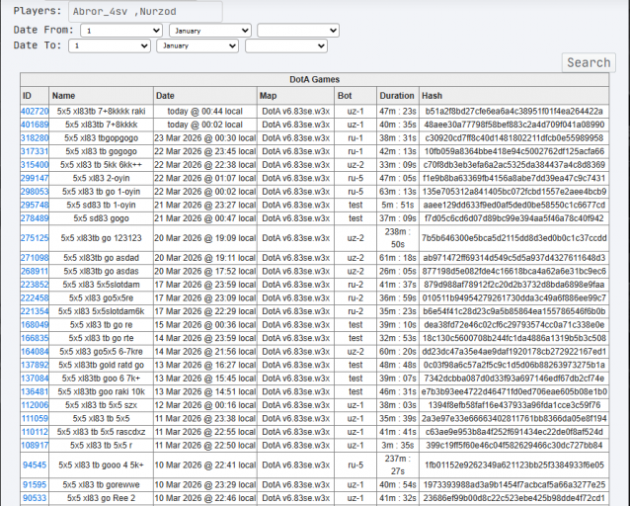Open game ID 268911
This screenshot has width=630, height=506.
(x=35, y=271)
